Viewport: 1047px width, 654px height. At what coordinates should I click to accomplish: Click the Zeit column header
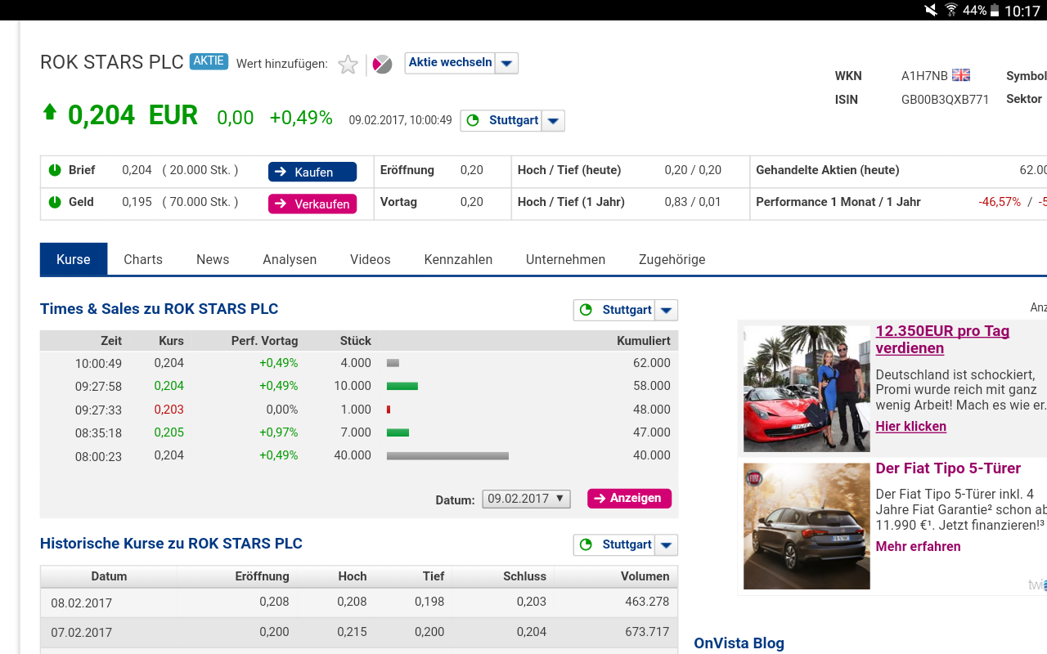click(x=111, y=341)
